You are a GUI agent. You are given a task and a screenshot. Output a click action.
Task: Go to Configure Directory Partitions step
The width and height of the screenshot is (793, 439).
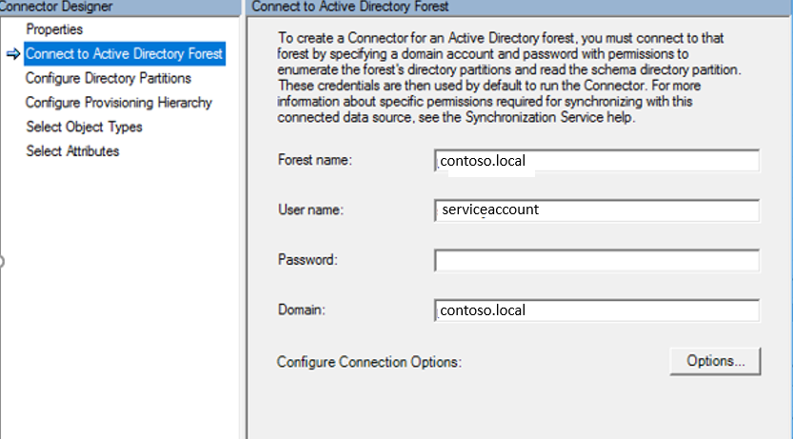[109, 78]
